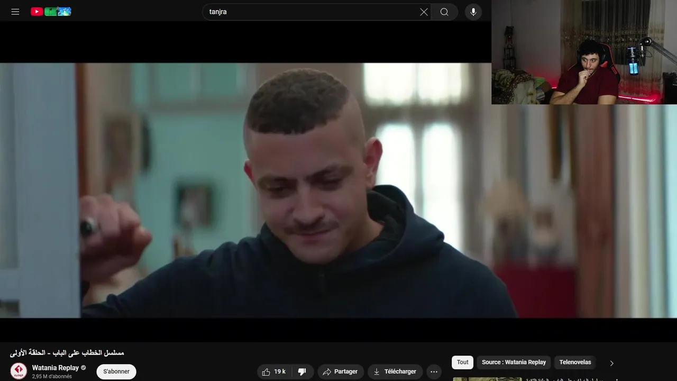This screenshot has height=381, width=677.
Task: Clear the search text with X
Action: (x=424, y=12)
